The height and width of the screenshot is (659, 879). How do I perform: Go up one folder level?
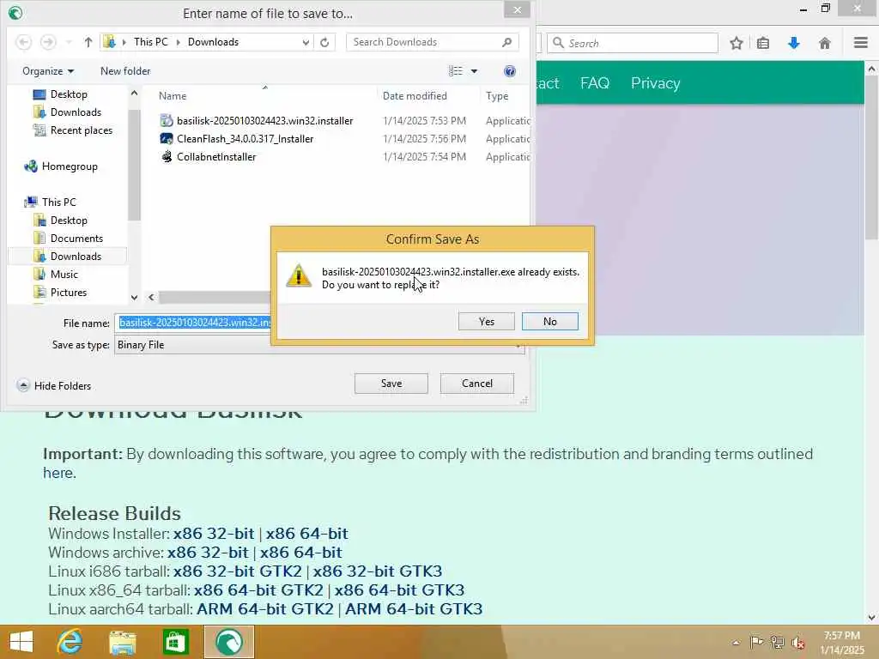pyautogui.click(x=88, y=42)
